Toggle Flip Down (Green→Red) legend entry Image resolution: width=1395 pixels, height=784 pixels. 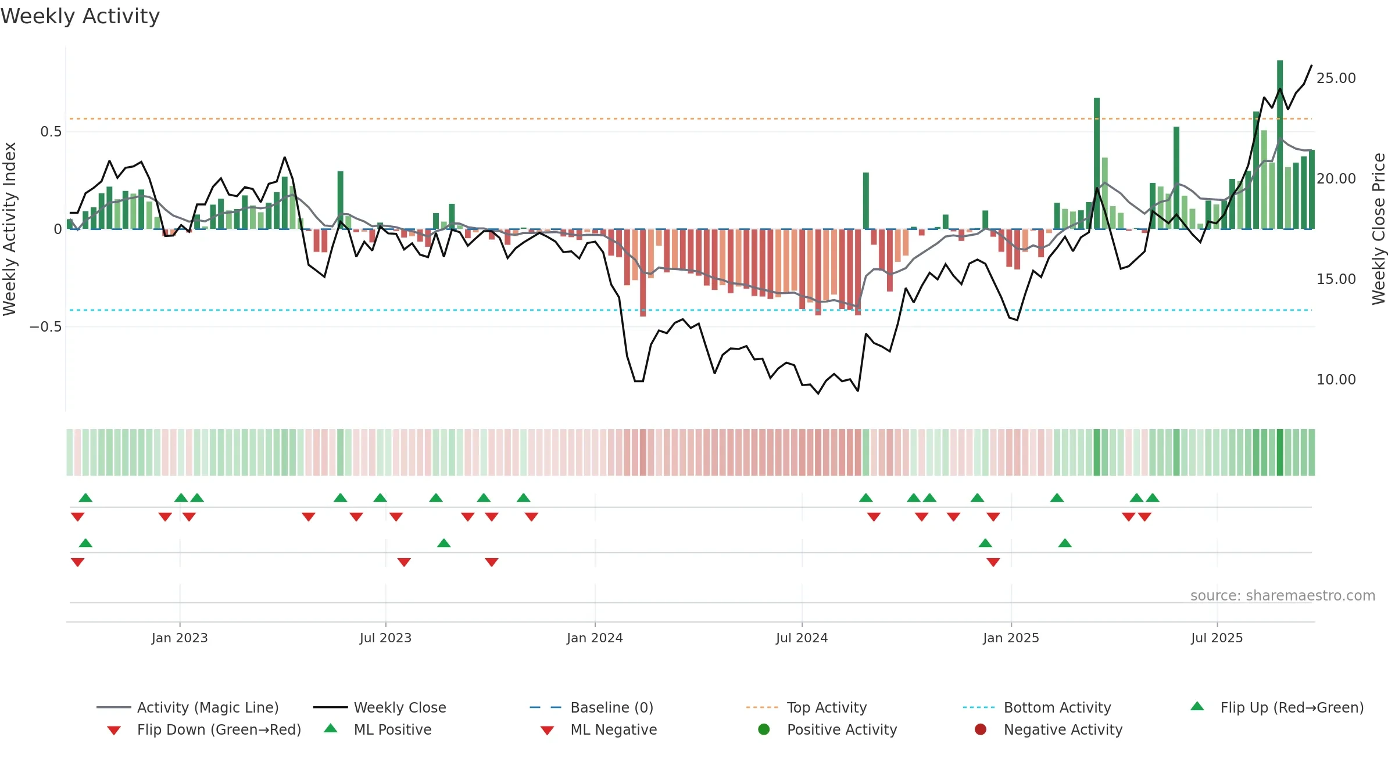tap(203, 729)
